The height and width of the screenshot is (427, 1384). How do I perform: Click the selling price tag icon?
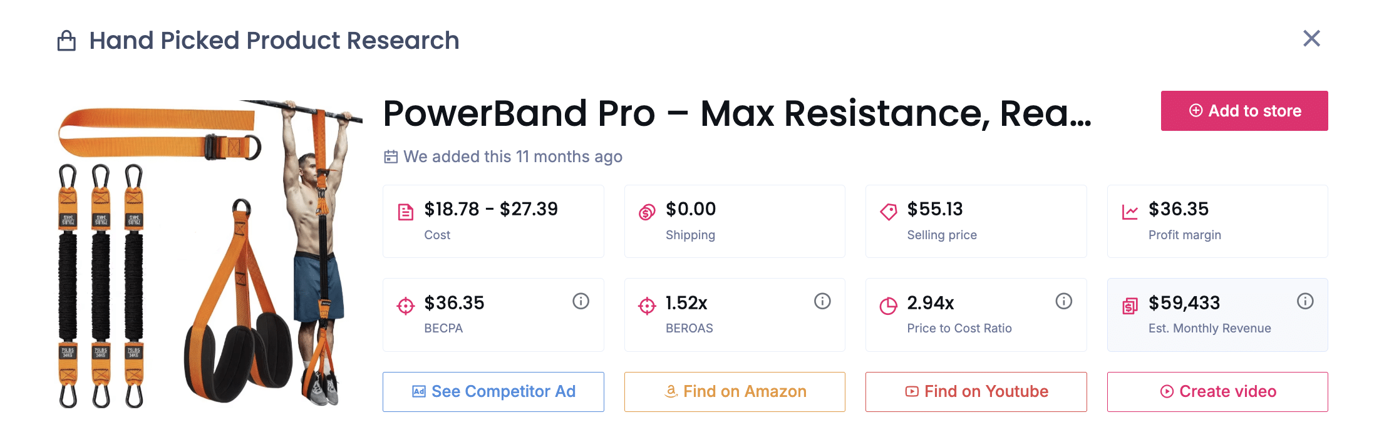[x=888, y=211]
